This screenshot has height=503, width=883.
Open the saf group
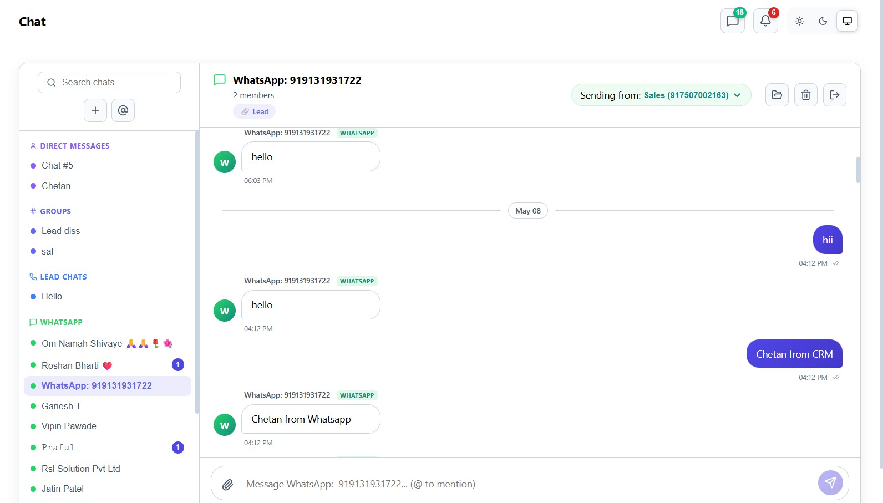pos(108,251)
